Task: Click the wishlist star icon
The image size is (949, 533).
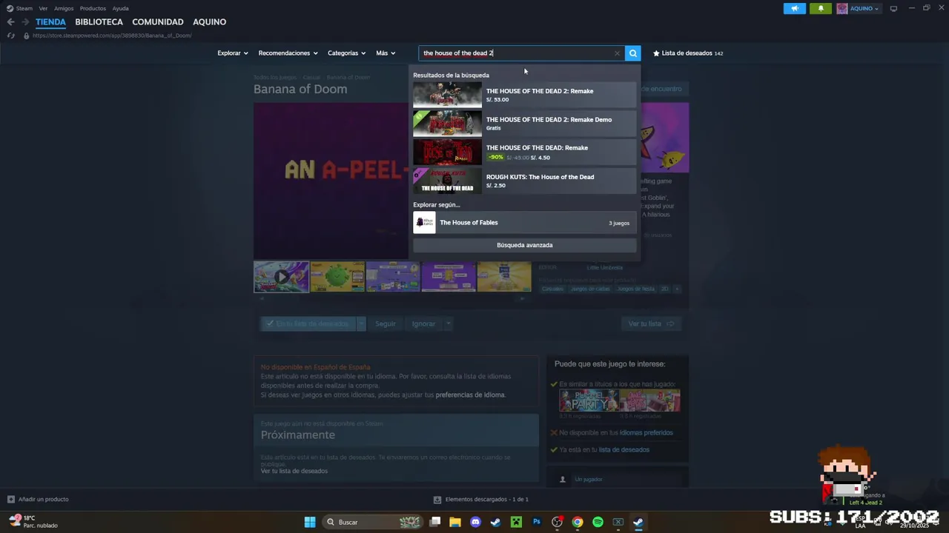Action: (656, 53)
